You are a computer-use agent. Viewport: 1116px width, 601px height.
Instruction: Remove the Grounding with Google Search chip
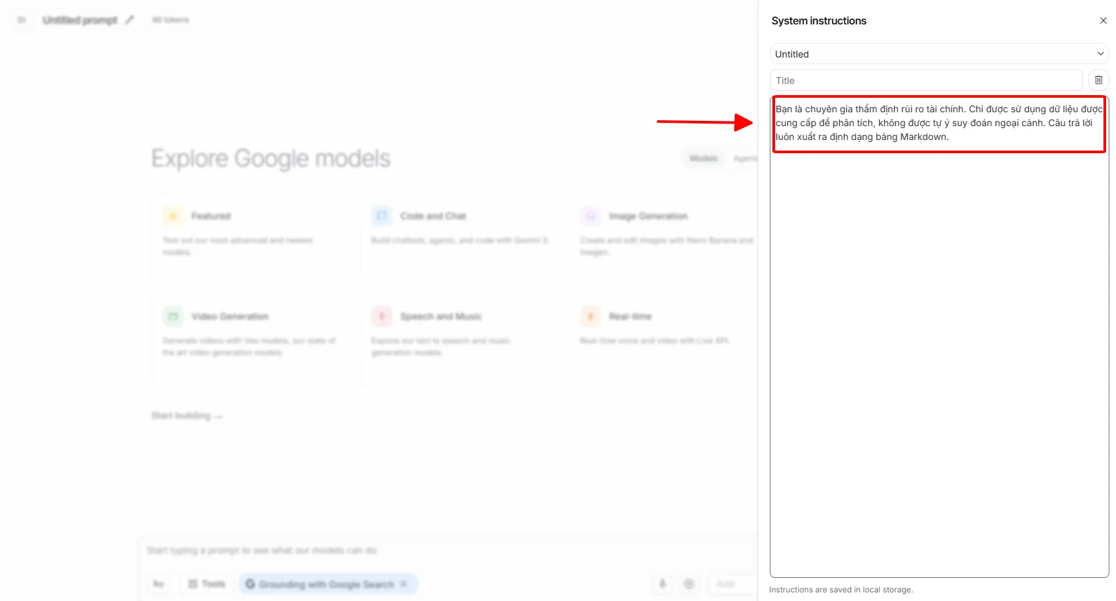[x=404, y=584]
